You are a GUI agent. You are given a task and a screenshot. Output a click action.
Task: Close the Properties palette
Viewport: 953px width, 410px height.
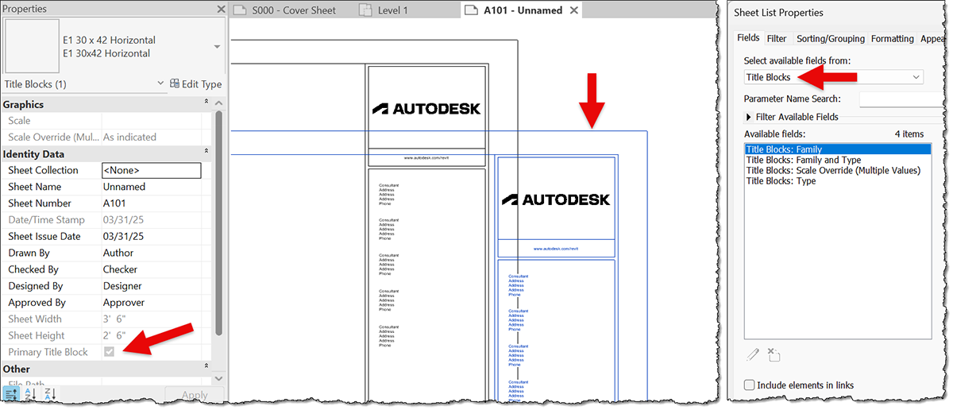point(221,10)
